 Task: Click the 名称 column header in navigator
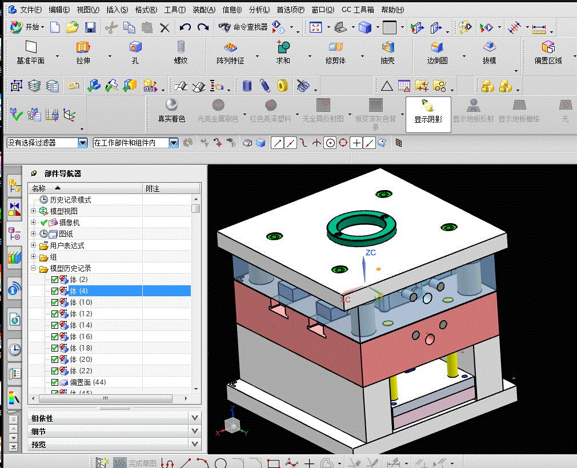click(39, 188)
